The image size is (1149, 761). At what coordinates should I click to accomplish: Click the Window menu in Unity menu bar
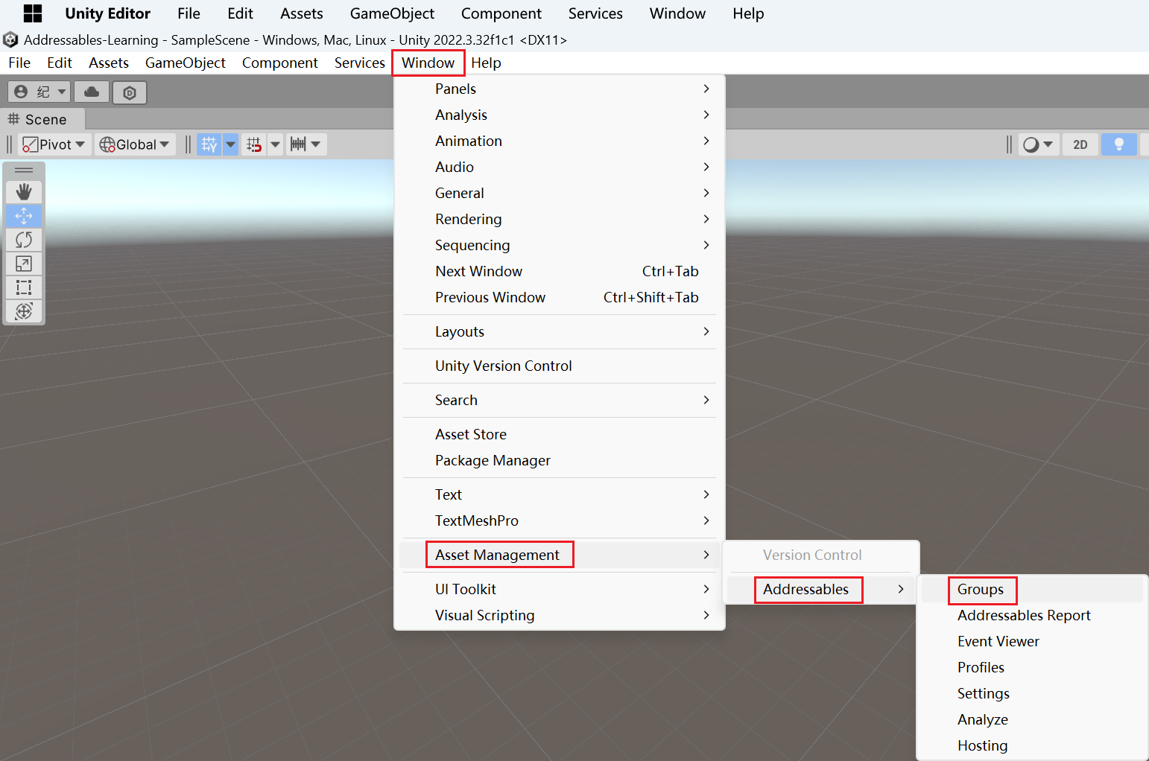[428, 63]
